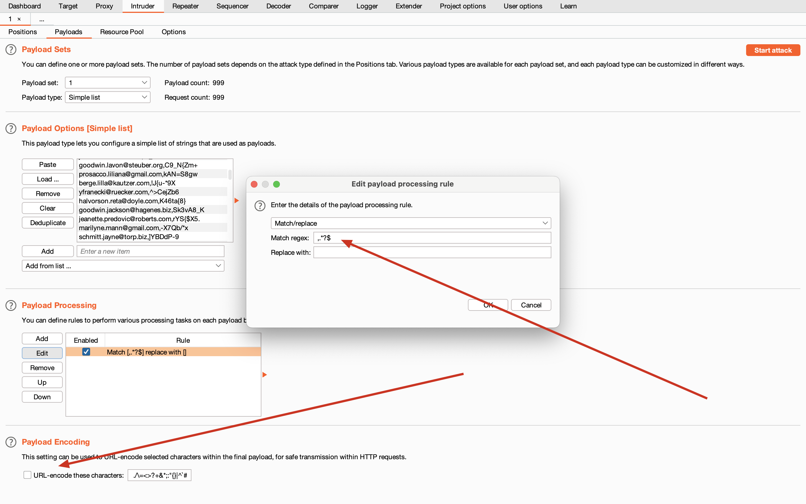
Task: Open the Repeater tab
Action: point(186,6)
